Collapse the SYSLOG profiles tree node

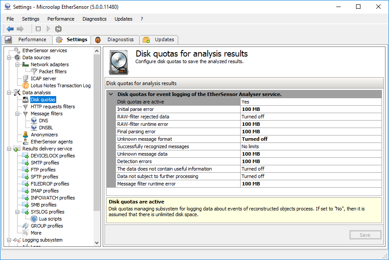(18, 212)
